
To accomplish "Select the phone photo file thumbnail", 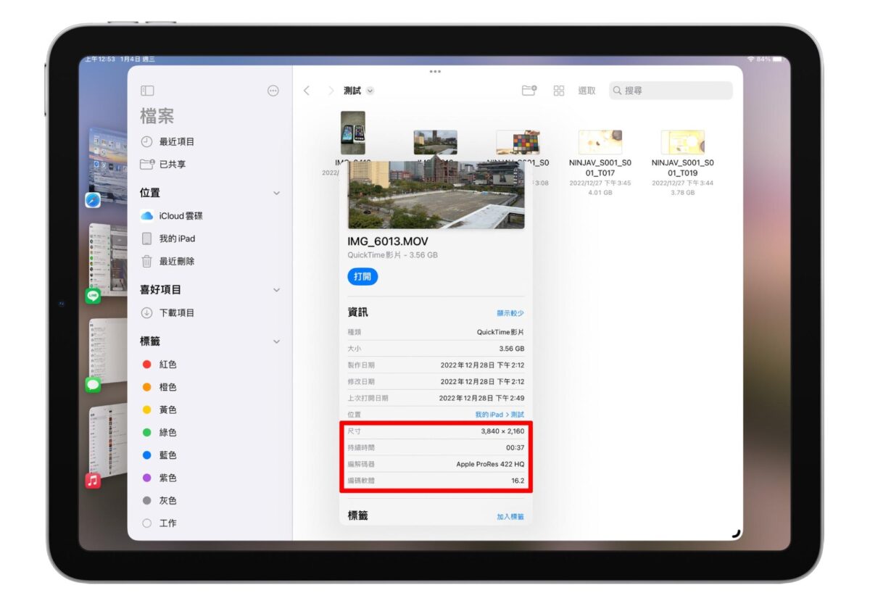I will point(353,133).
